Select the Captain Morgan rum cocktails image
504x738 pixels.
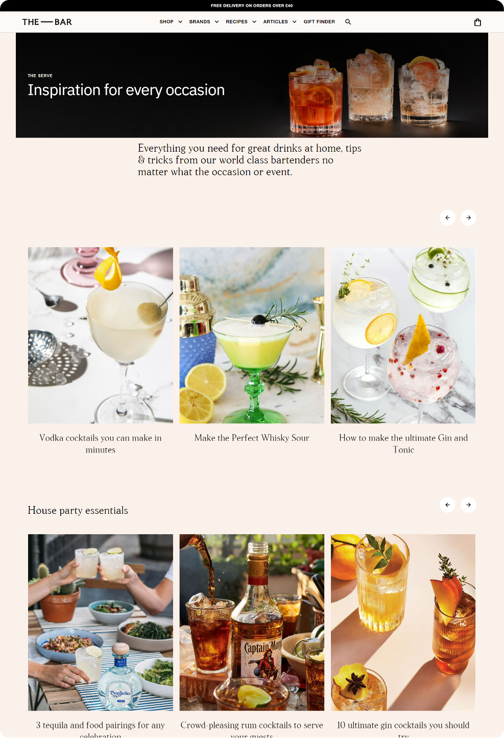click(252, 622)
